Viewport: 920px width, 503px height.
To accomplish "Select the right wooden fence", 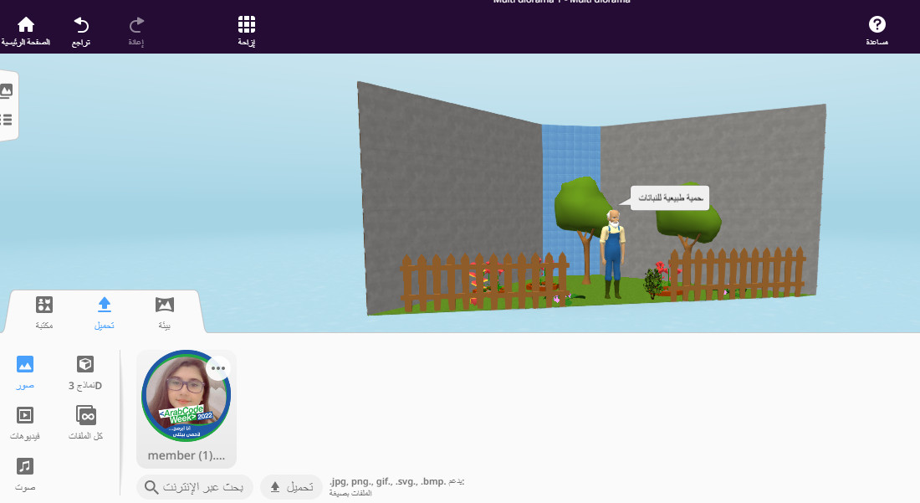I will (x=738, y=273).
